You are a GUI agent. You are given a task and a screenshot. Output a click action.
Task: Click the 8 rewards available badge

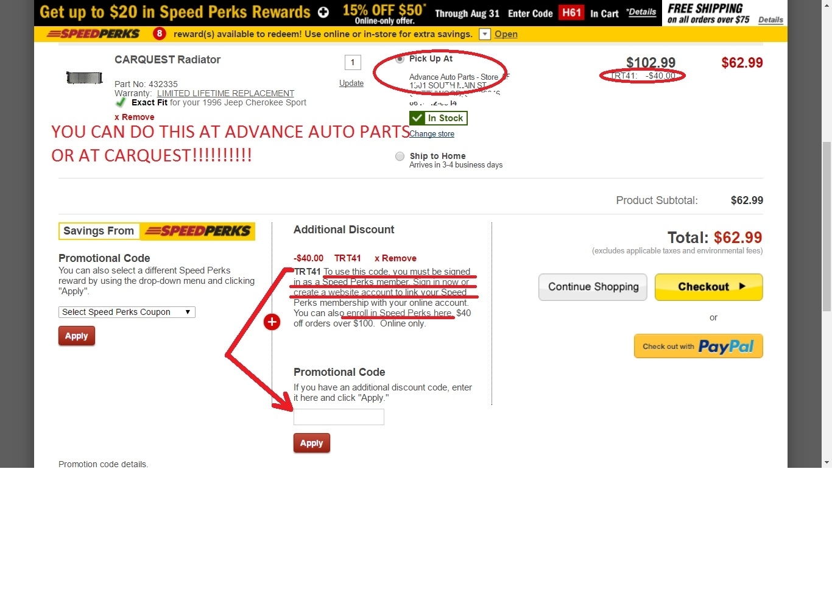coord(159,34)
